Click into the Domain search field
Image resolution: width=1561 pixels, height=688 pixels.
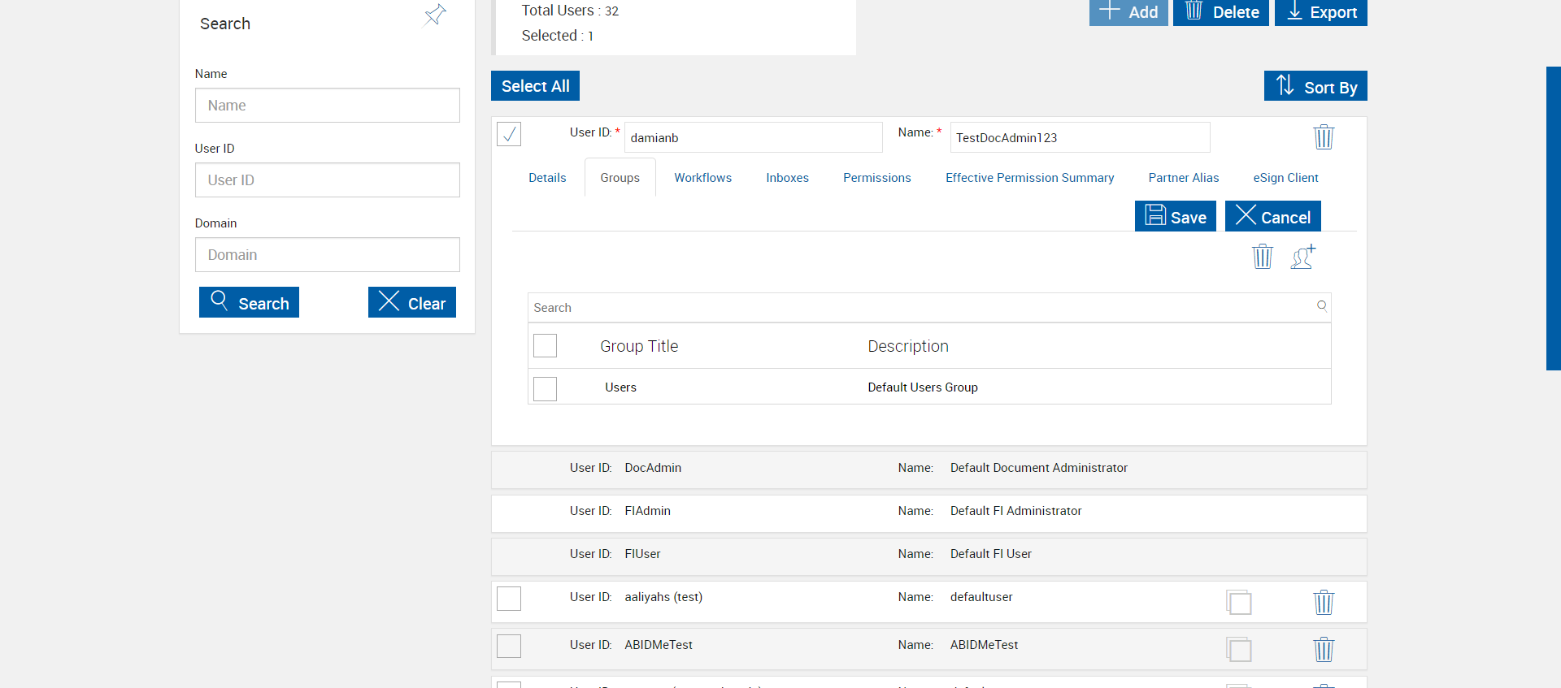[328, 255]
